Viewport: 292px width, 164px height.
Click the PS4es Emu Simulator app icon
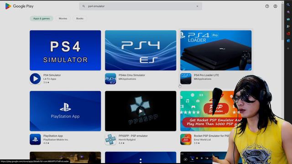pos(110,79)
